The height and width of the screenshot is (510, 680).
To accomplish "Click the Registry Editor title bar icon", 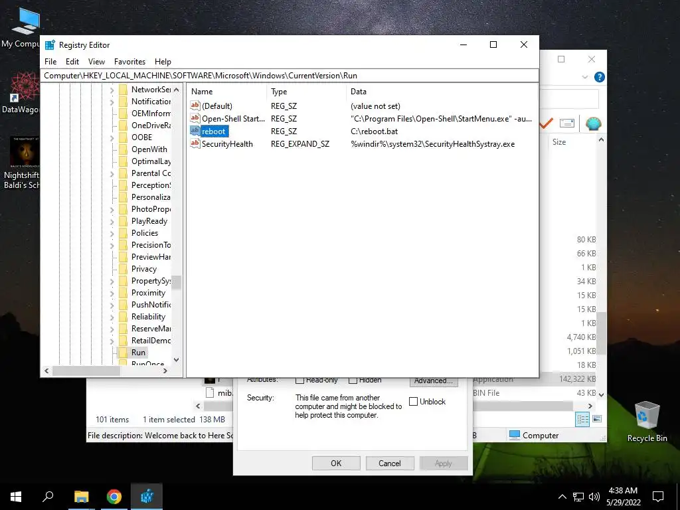I will tap(50, 45).
